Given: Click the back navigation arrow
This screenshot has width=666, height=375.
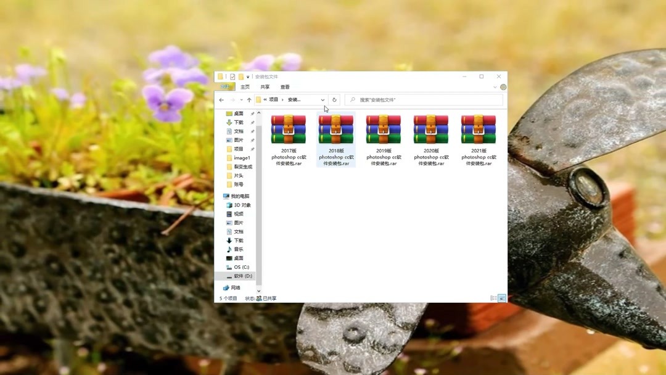Looking at the screenshot, I should [x=222, y=99].
